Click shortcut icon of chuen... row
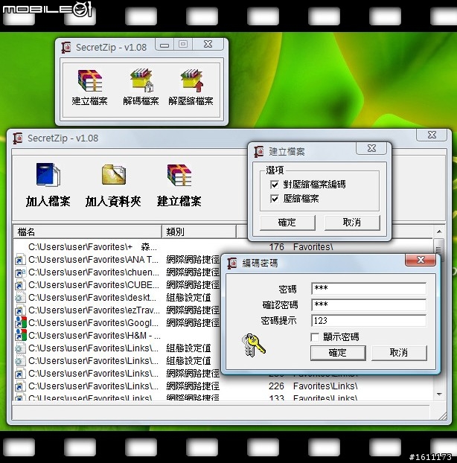This screenshot has width=457, height=463. coord(20,272)
